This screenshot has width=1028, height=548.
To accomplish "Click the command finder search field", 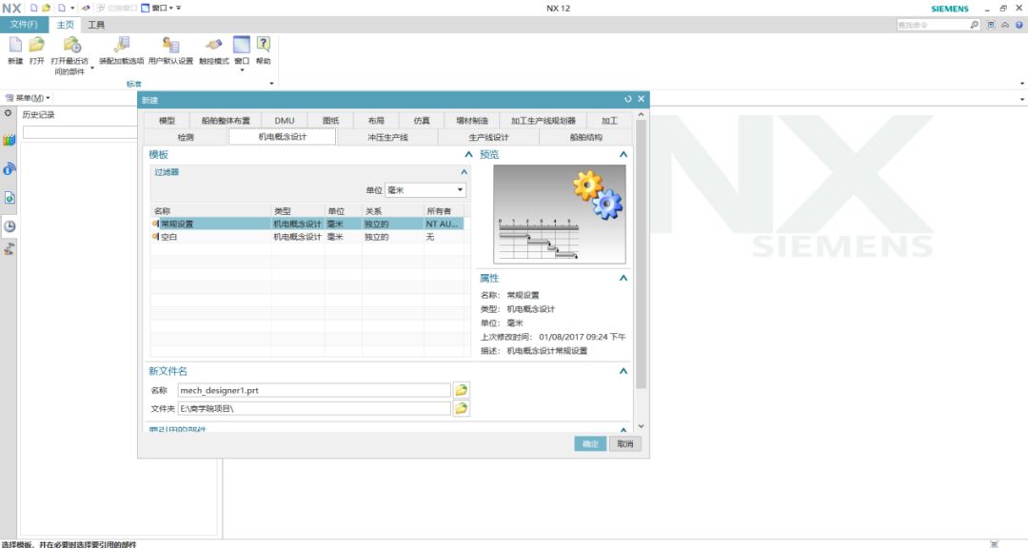I will click(932, 25).
